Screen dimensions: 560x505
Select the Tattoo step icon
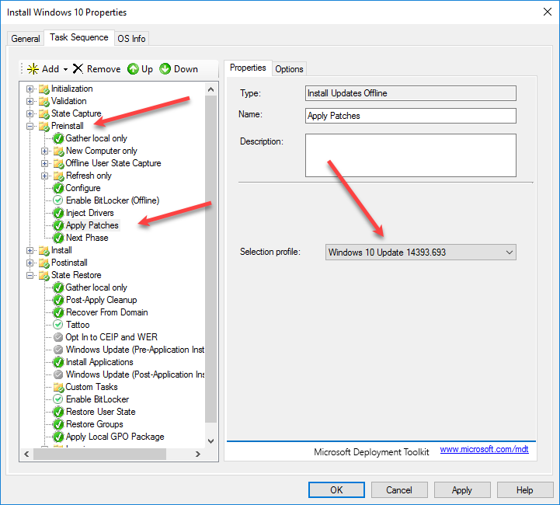click(58, 325)
